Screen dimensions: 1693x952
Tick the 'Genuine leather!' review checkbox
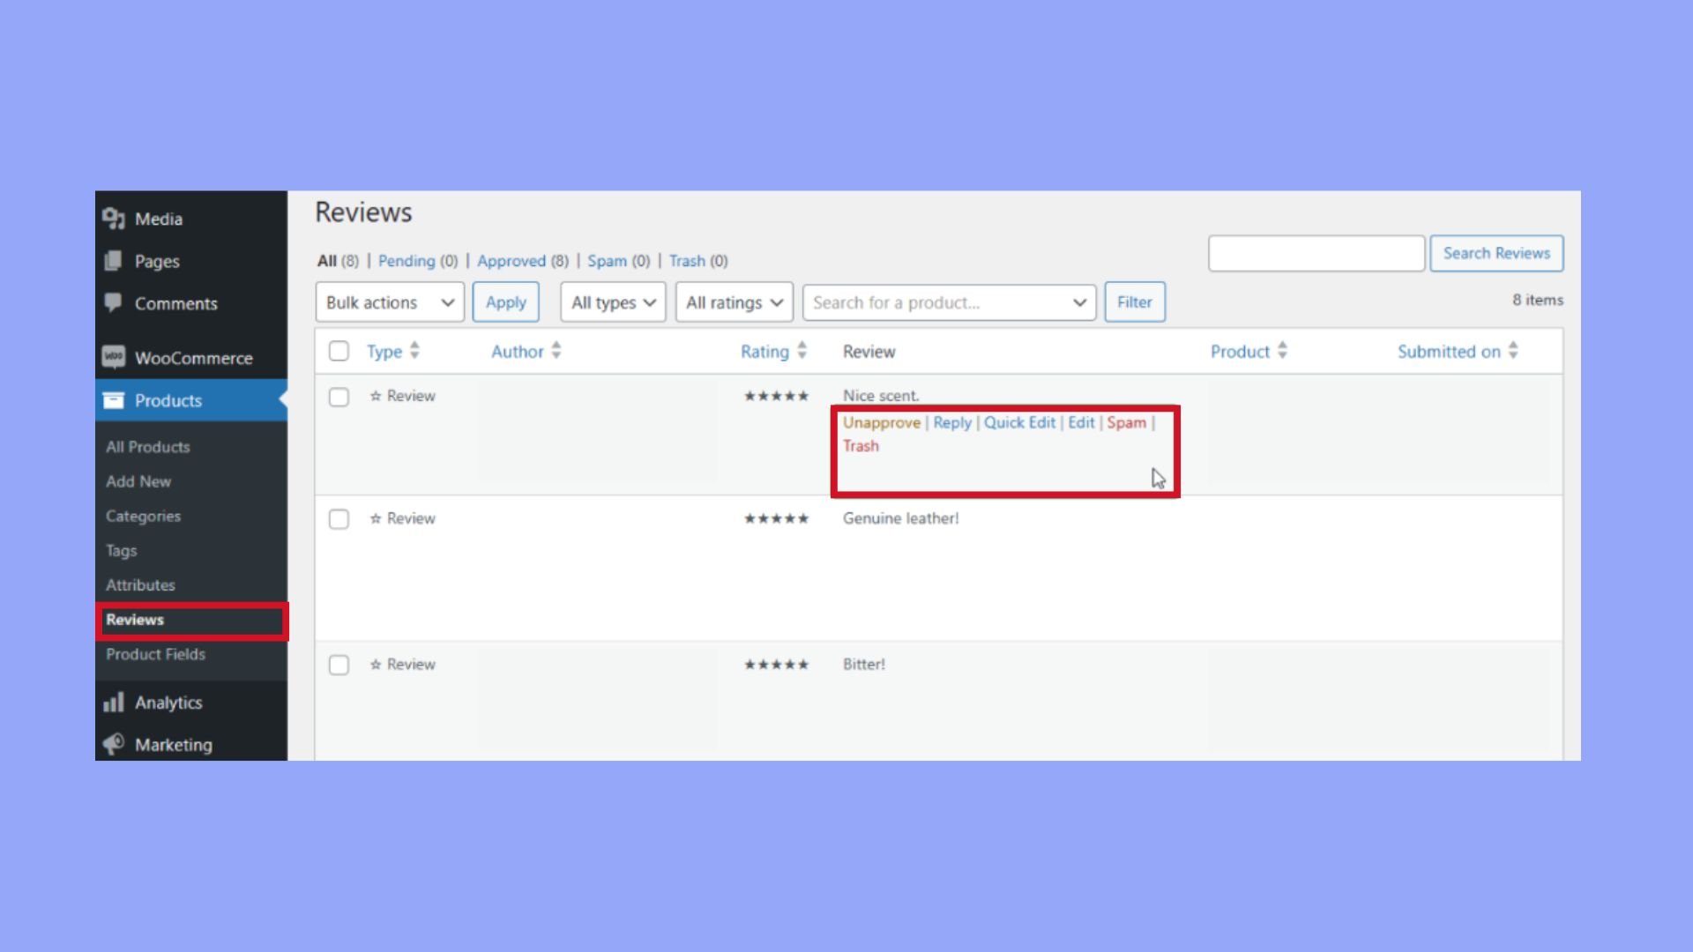coord(339,519)
